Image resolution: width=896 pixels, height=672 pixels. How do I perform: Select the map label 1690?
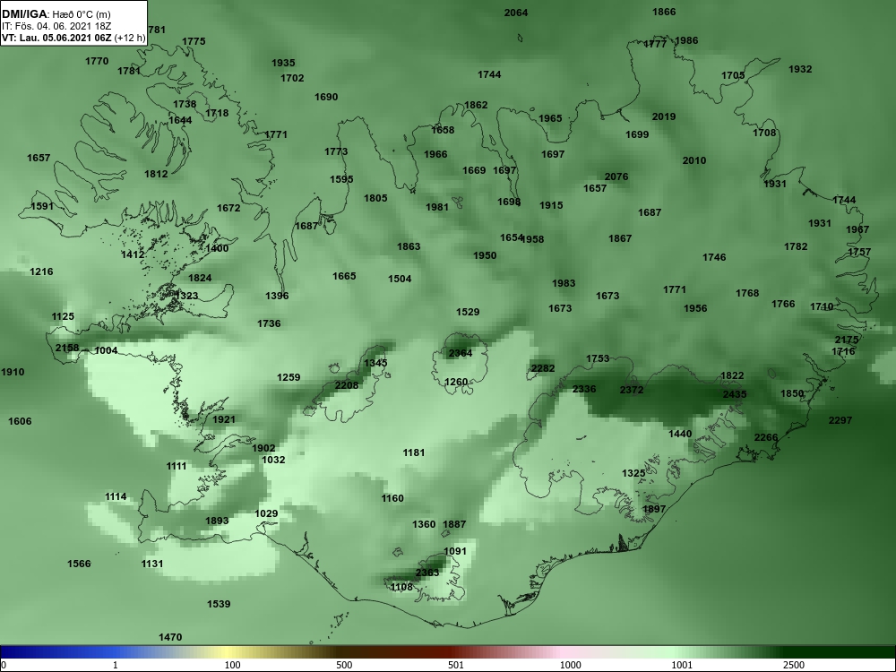pos(326,97)
